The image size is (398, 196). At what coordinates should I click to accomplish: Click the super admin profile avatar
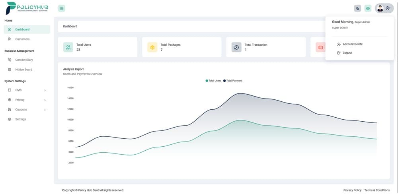click(x=380, y=8)
